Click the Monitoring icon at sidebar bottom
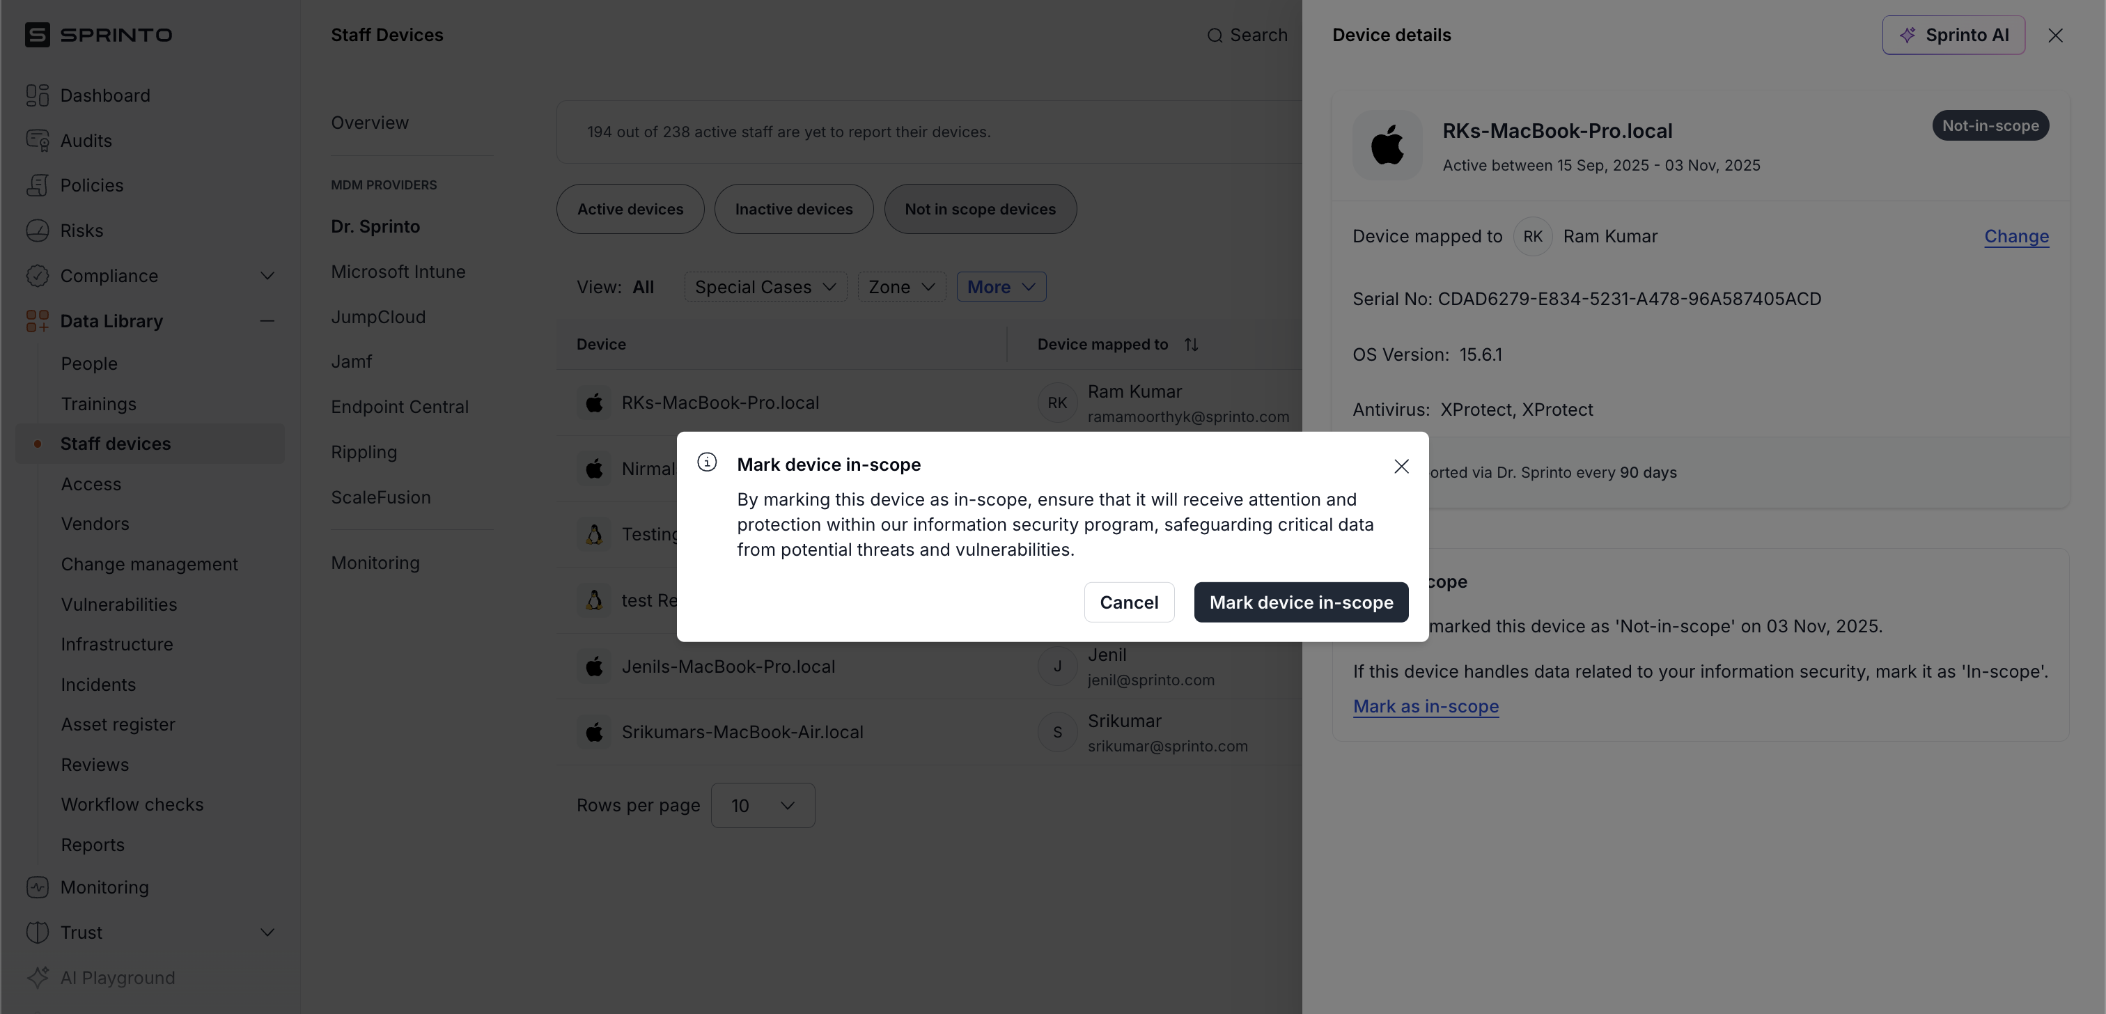Screen dimensions: 2106x1014 (37, 887)
